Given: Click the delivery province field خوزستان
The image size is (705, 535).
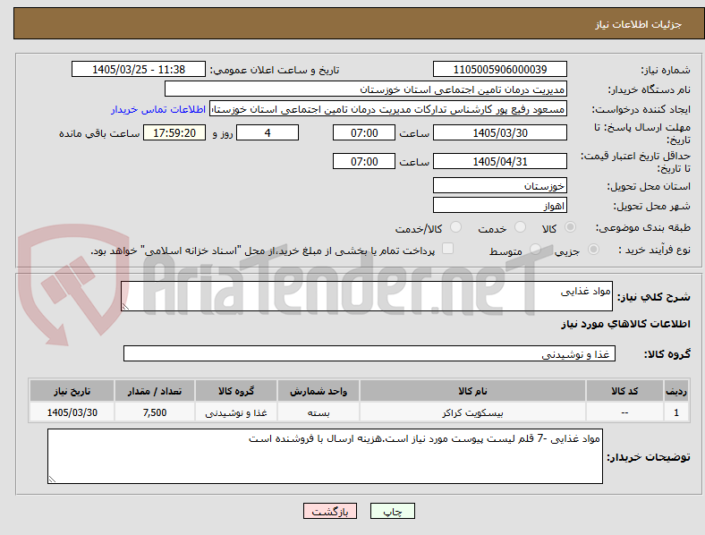Looking at the screenshot, I should click(x=499, y=185).
